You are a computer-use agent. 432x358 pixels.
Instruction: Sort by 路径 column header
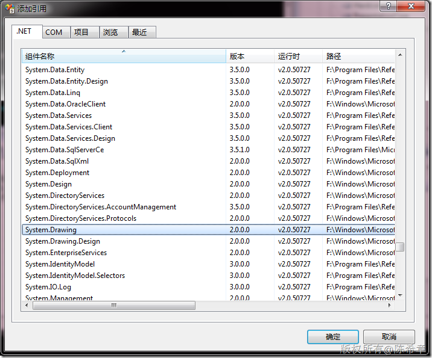pos(358,56)
